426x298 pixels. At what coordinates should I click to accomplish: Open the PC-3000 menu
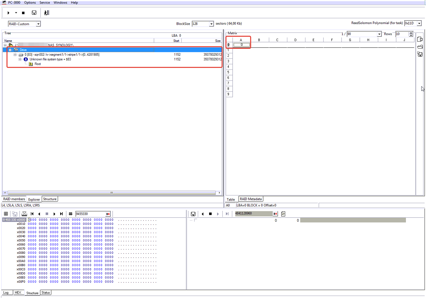pos(15,3)
